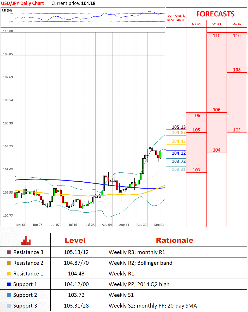Screen dimensions: 248x312
Task: Select the Q4 14 forecast column header
Action: coord(216,24)
